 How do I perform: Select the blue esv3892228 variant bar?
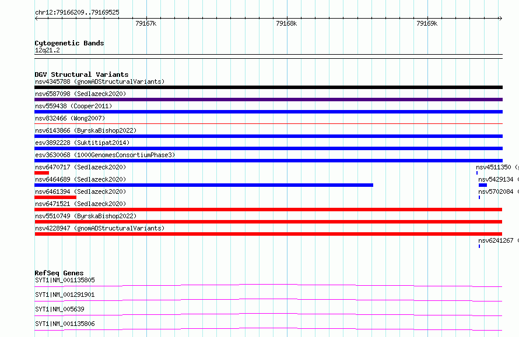click(x=268, y=148)
